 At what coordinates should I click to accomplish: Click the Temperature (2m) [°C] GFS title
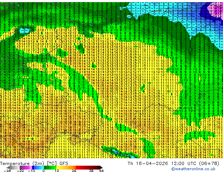34,164
